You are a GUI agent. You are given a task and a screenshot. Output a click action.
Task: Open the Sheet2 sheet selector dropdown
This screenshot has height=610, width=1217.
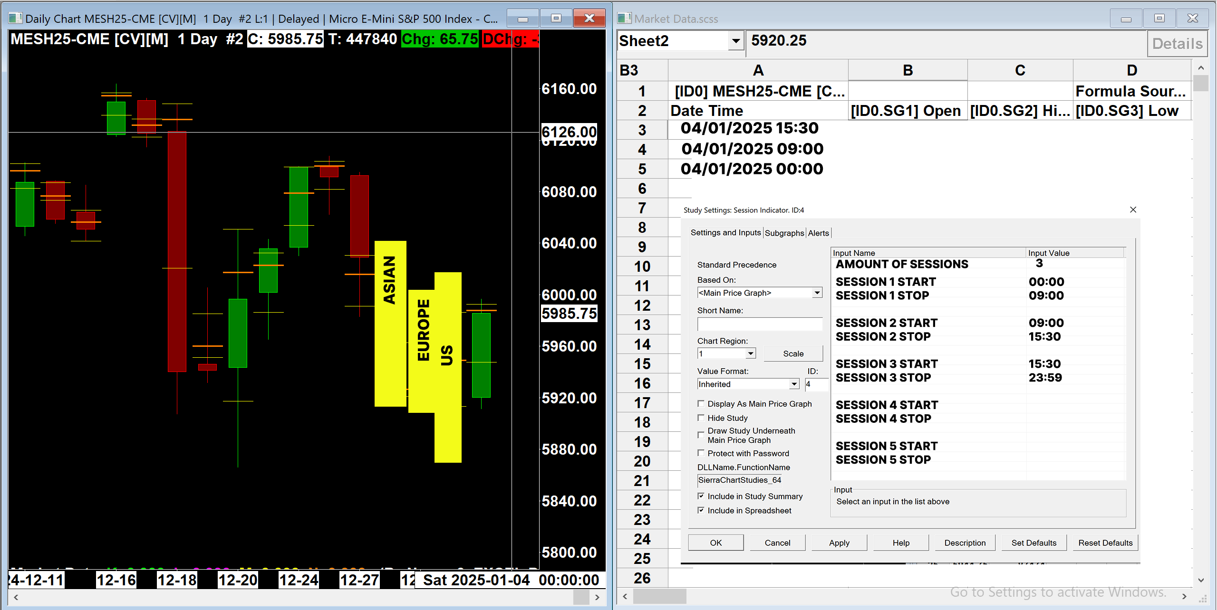735,41
